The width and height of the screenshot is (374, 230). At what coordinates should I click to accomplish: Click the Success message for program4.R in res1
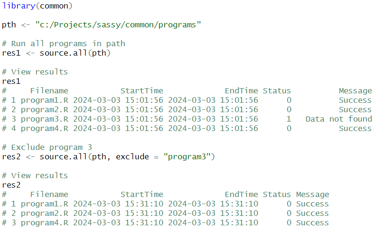click(355, 128)
